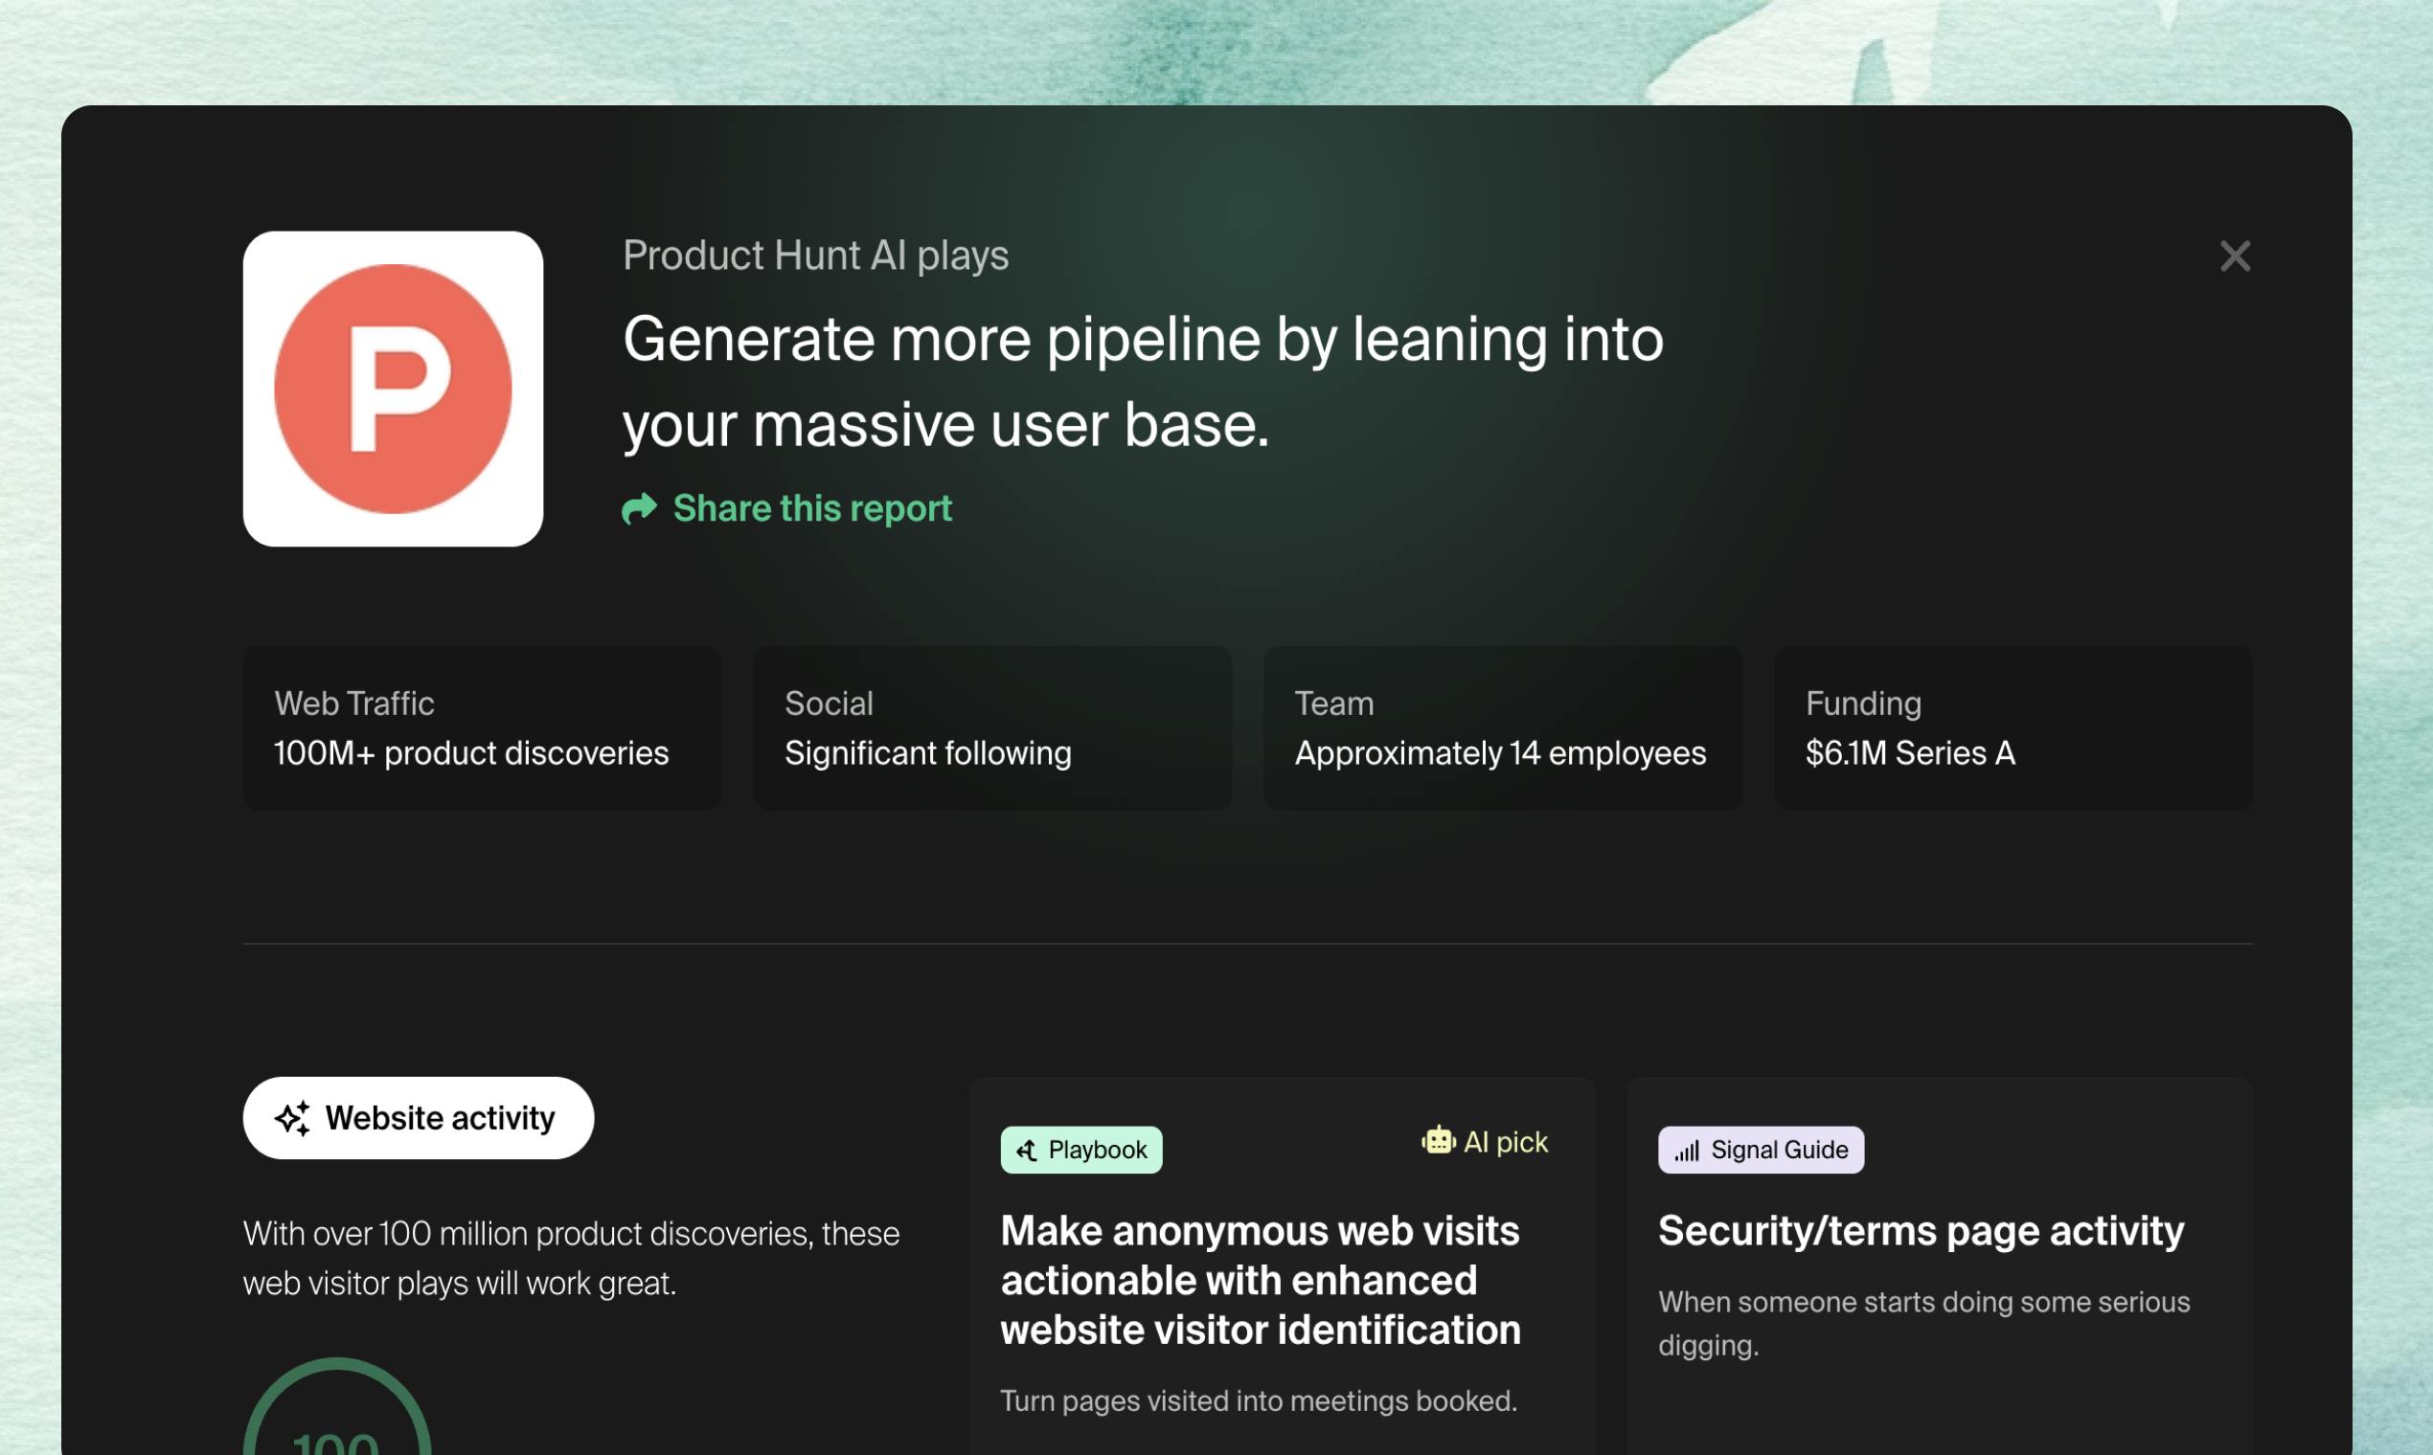
Task: Click the '100M+ product discoveries' value
Action: coord(471,753)
